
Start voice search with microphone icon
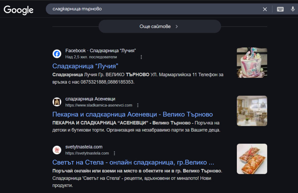[x=293, y=9]
